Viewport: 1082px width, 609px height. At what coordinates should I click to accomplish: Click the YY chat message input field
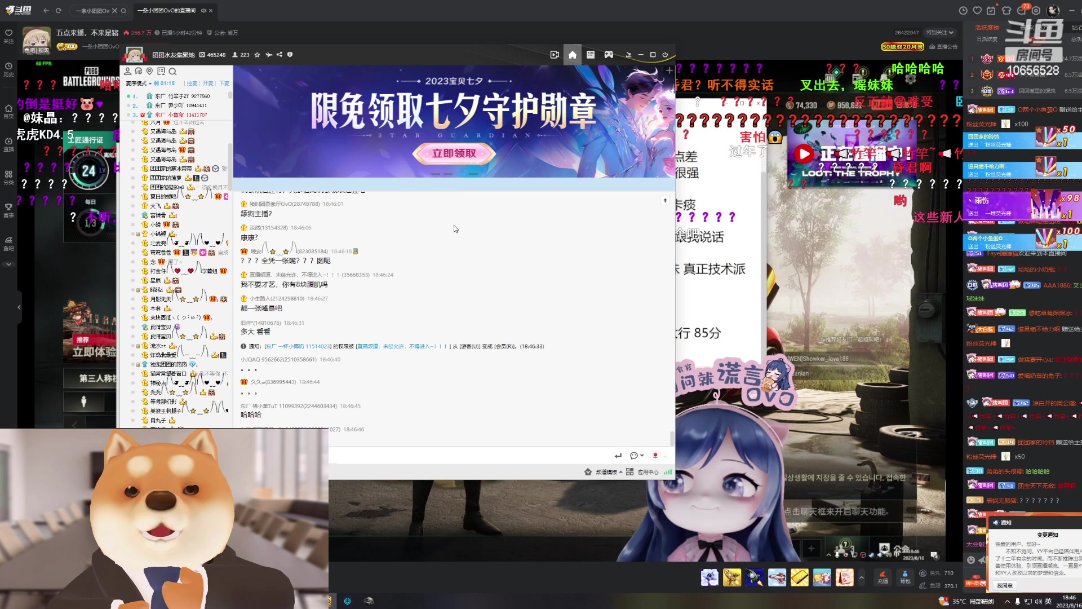(x=471, y=456)
